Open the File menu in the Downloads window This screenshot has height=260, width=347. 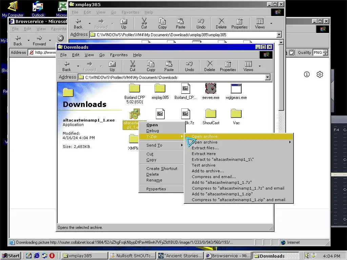(x=63, y=55)
